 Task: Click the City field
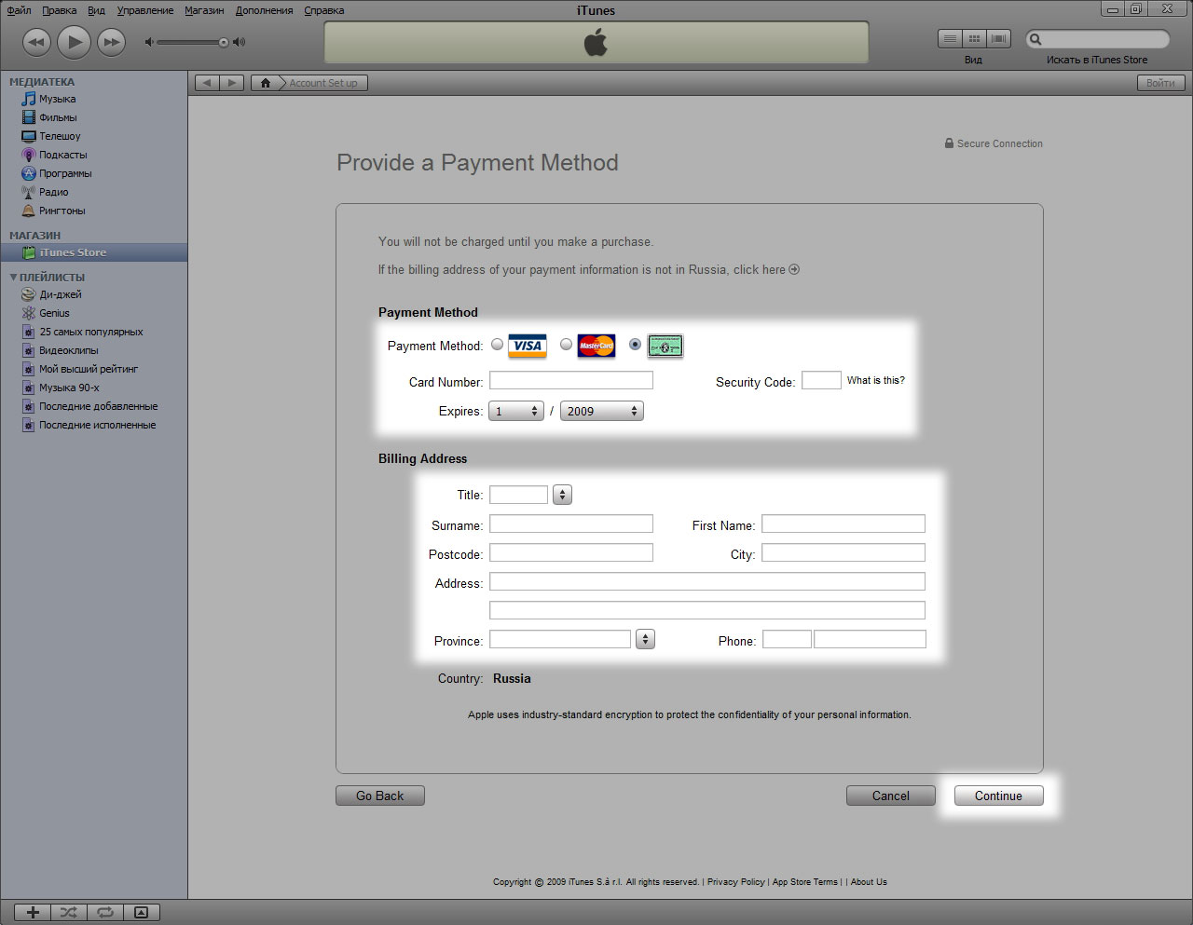(843, 552)
